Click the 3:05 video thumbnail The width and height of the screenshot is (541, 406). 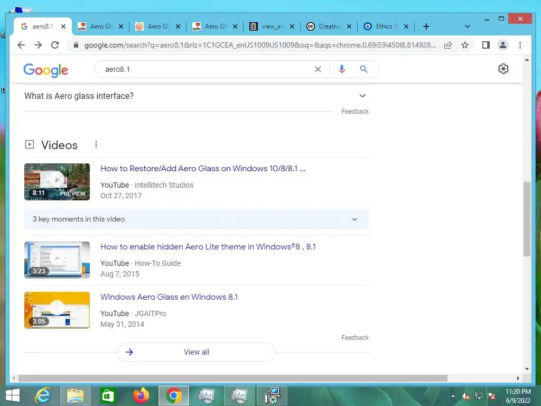tap(57, 310)
